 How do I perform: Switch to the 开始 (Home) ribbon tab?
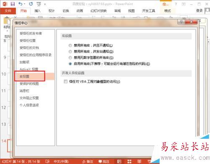pyautogui.click(x=24, y=11)
